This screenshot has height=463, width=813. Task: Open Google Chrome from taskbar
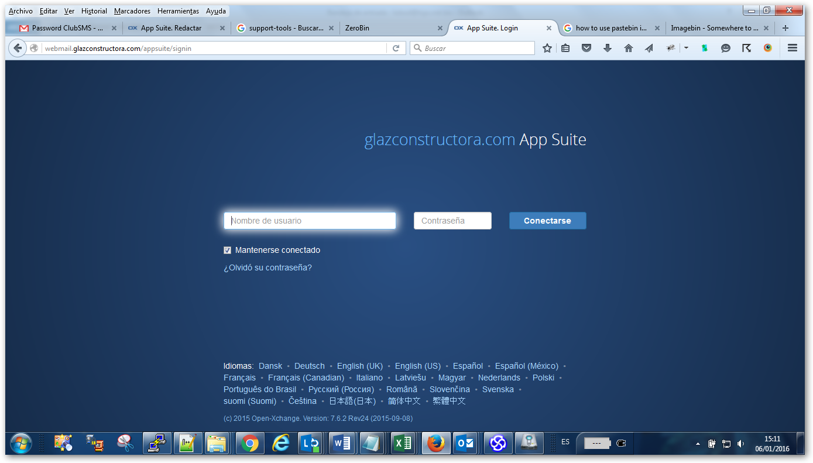[x=250, y=444]
